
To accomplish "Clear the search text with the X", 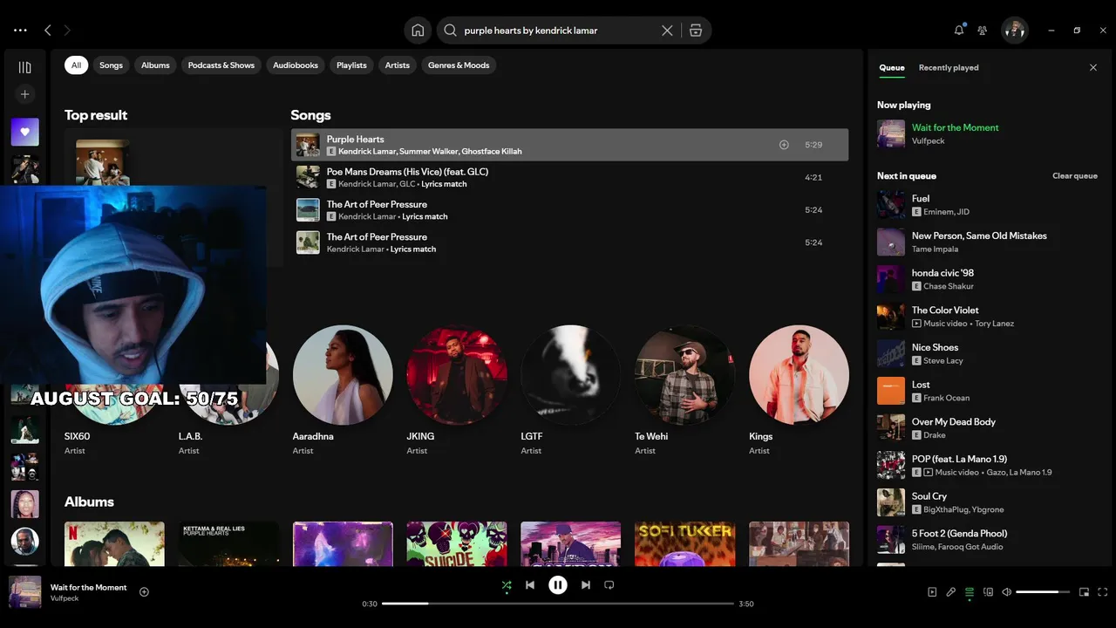I will [x=667, y=30].
